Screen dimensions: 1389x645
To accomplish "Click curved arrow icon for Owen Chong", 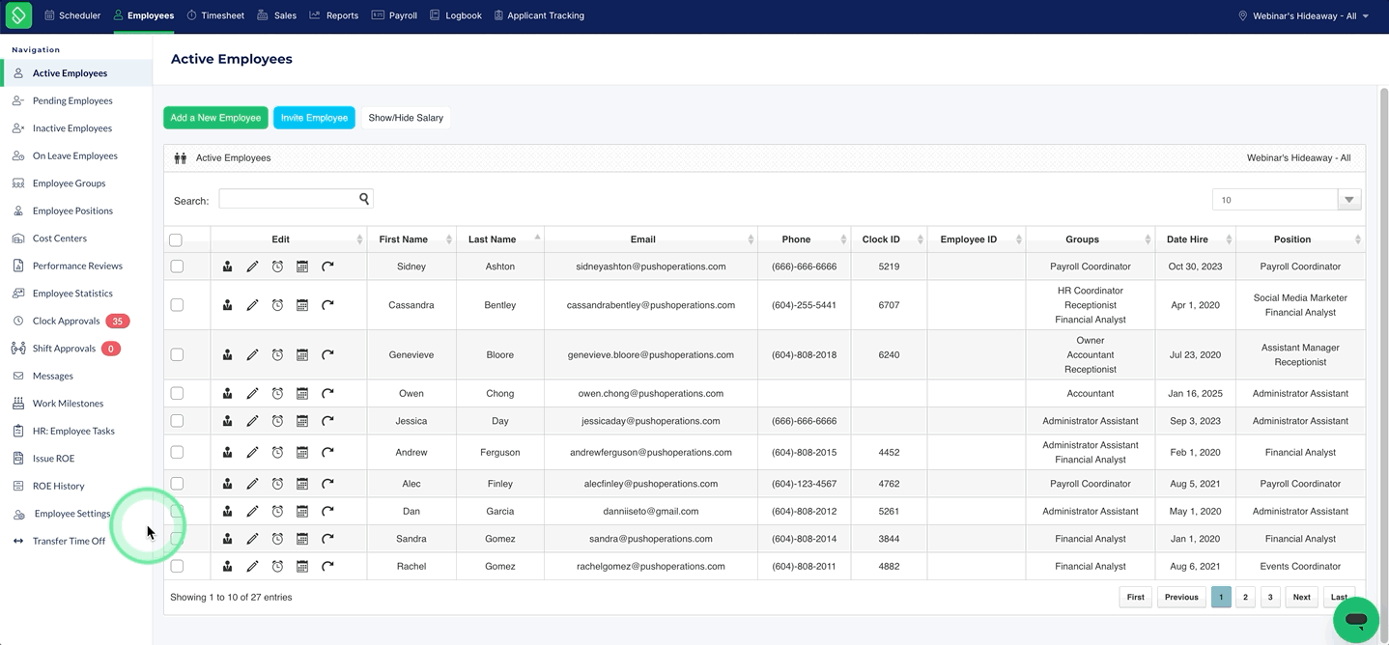I will pos(327,394).
